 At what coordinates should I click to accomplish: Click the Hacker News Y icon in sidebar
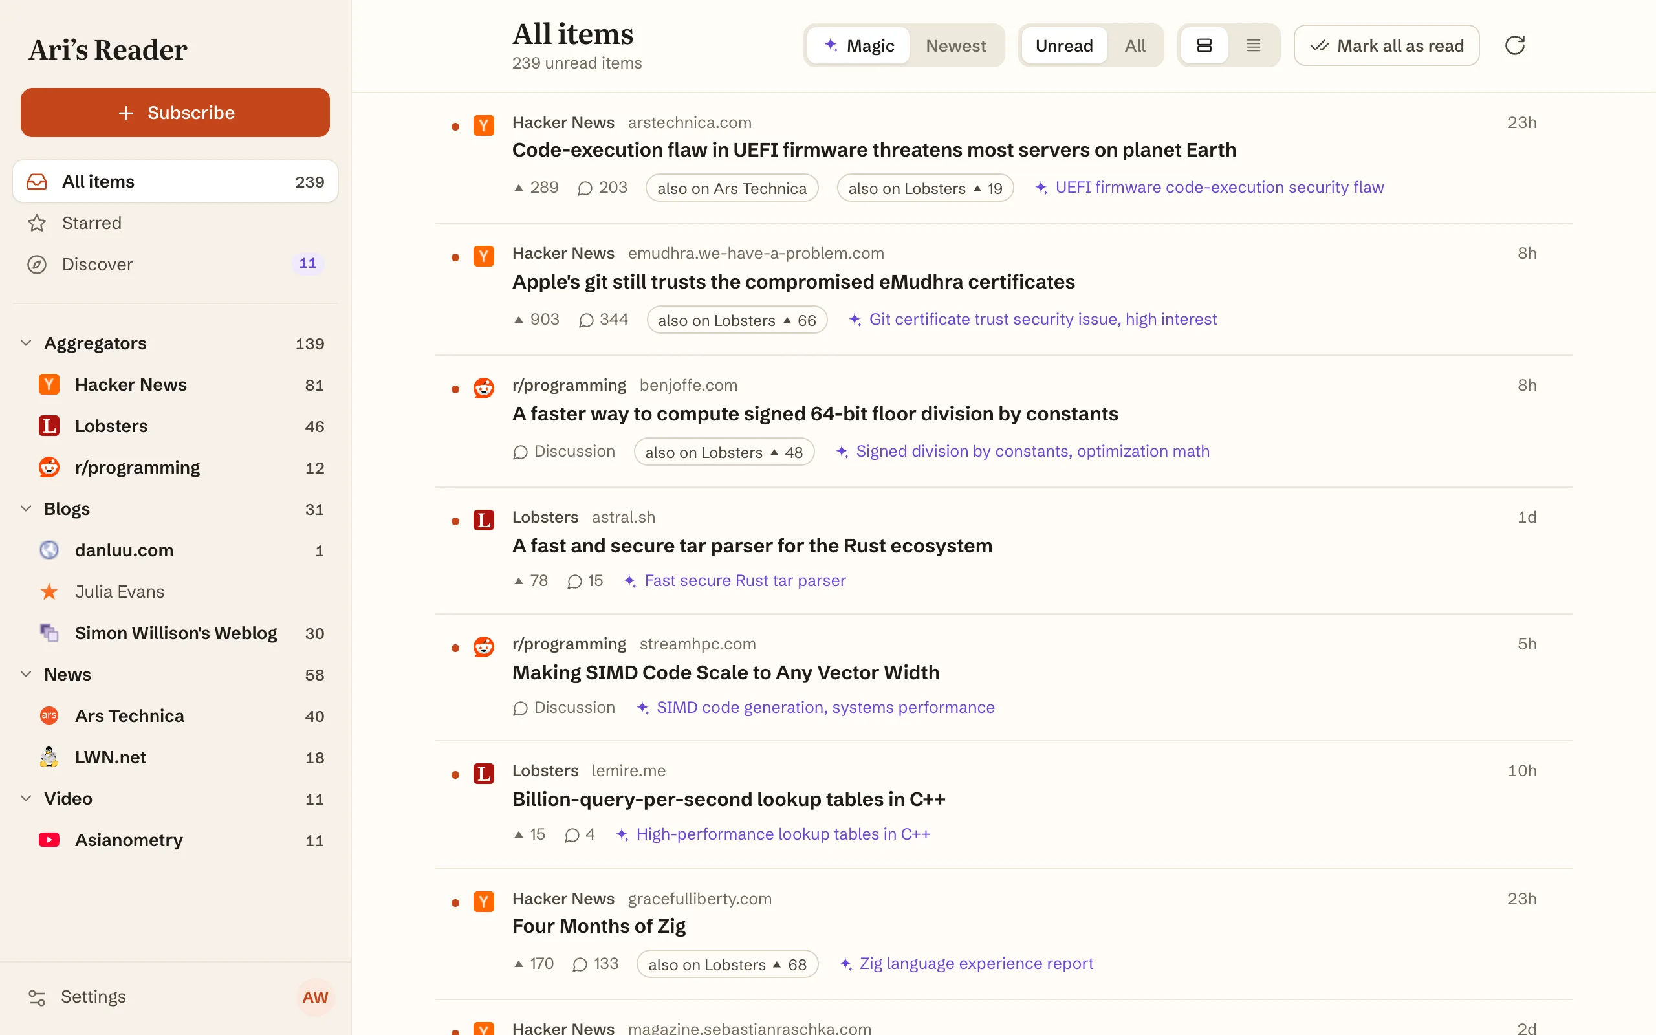tap(49, 385)
